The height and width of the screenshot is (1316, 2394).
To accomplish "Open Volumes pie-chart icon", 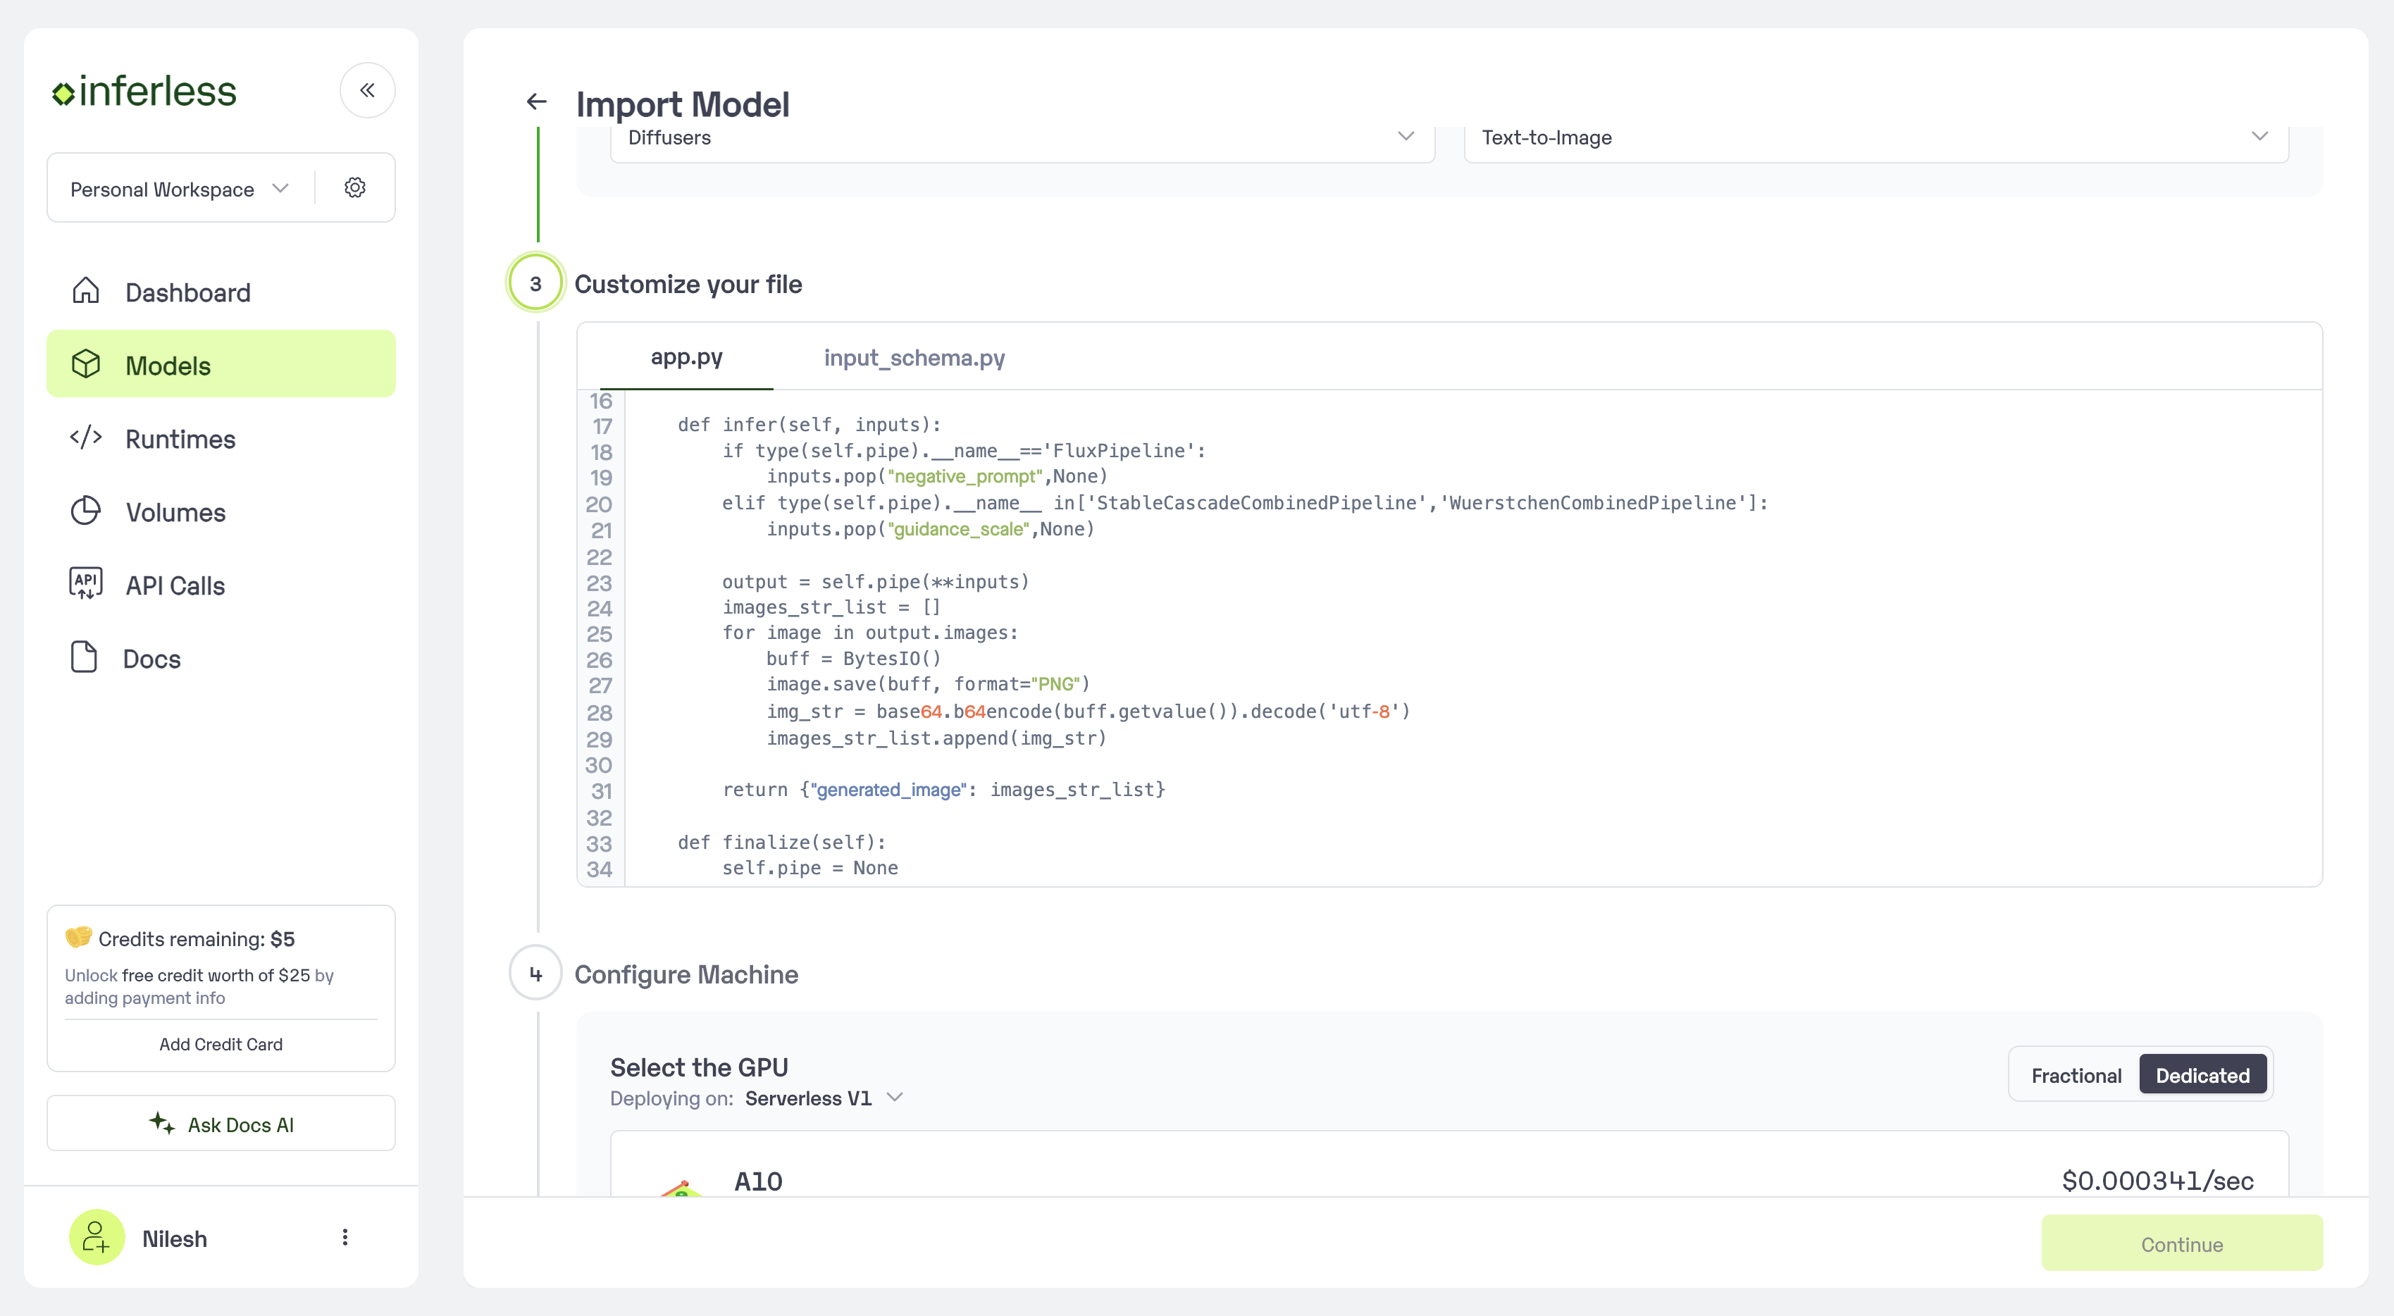I will (85, 511).
